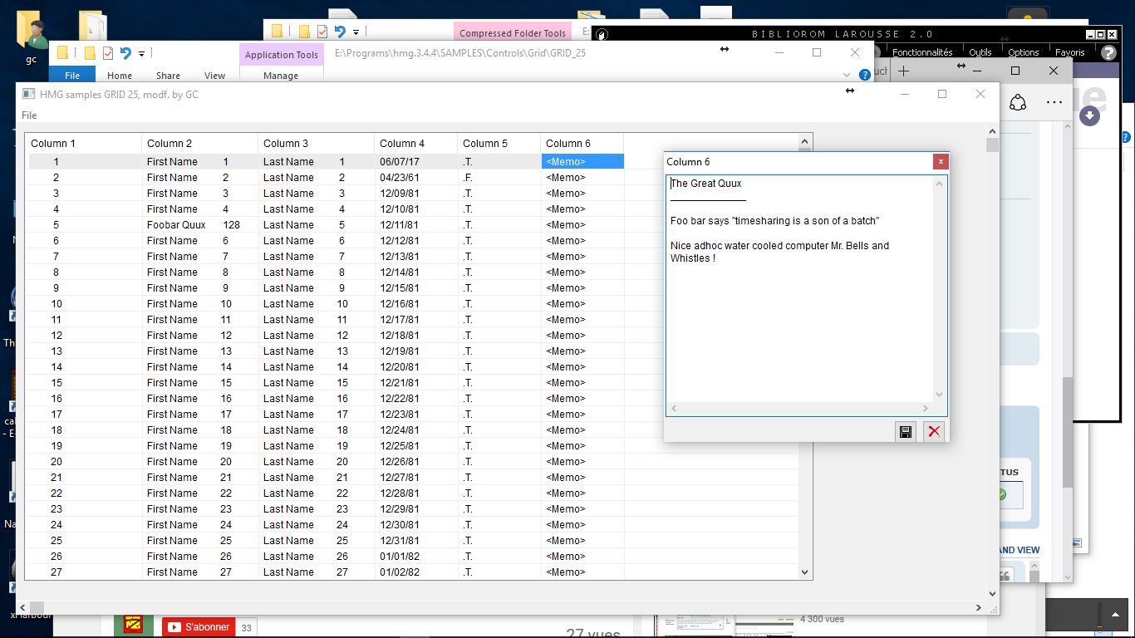Click the 'AND VIEW' link in browser page
This screenshot has height=638, width=1135.
pyautogui.click(x=1019, y=550)
